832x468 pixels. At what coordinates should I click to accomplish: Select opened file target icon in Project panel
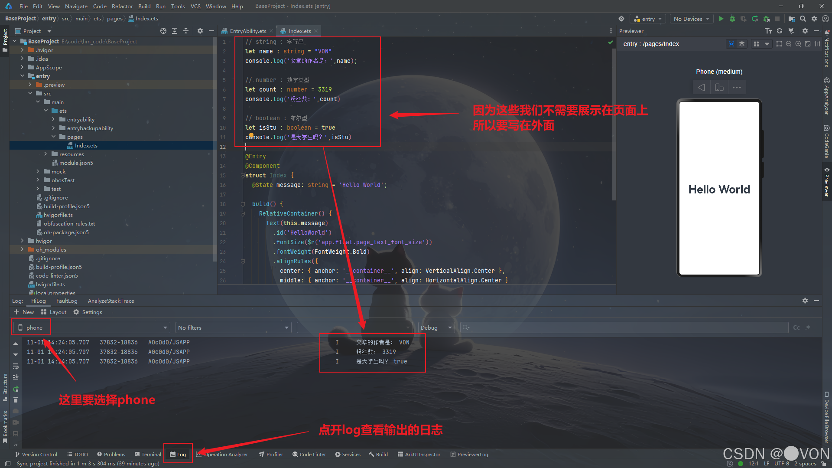(163, 31)
